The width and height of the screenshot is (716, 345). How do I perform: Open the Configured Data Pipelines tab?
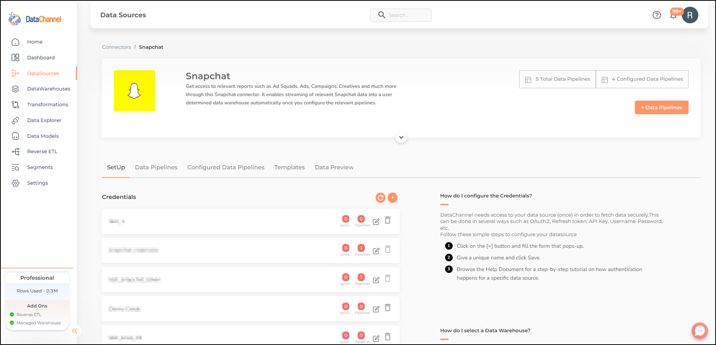(226, 167)
